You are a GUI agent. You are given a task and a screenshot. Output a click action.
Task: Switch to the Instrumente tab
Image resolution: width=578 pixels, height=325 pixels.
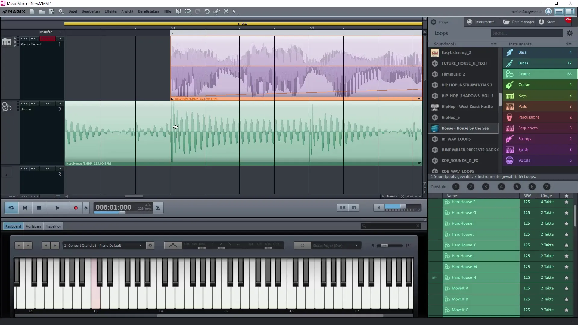coord(481,22)
